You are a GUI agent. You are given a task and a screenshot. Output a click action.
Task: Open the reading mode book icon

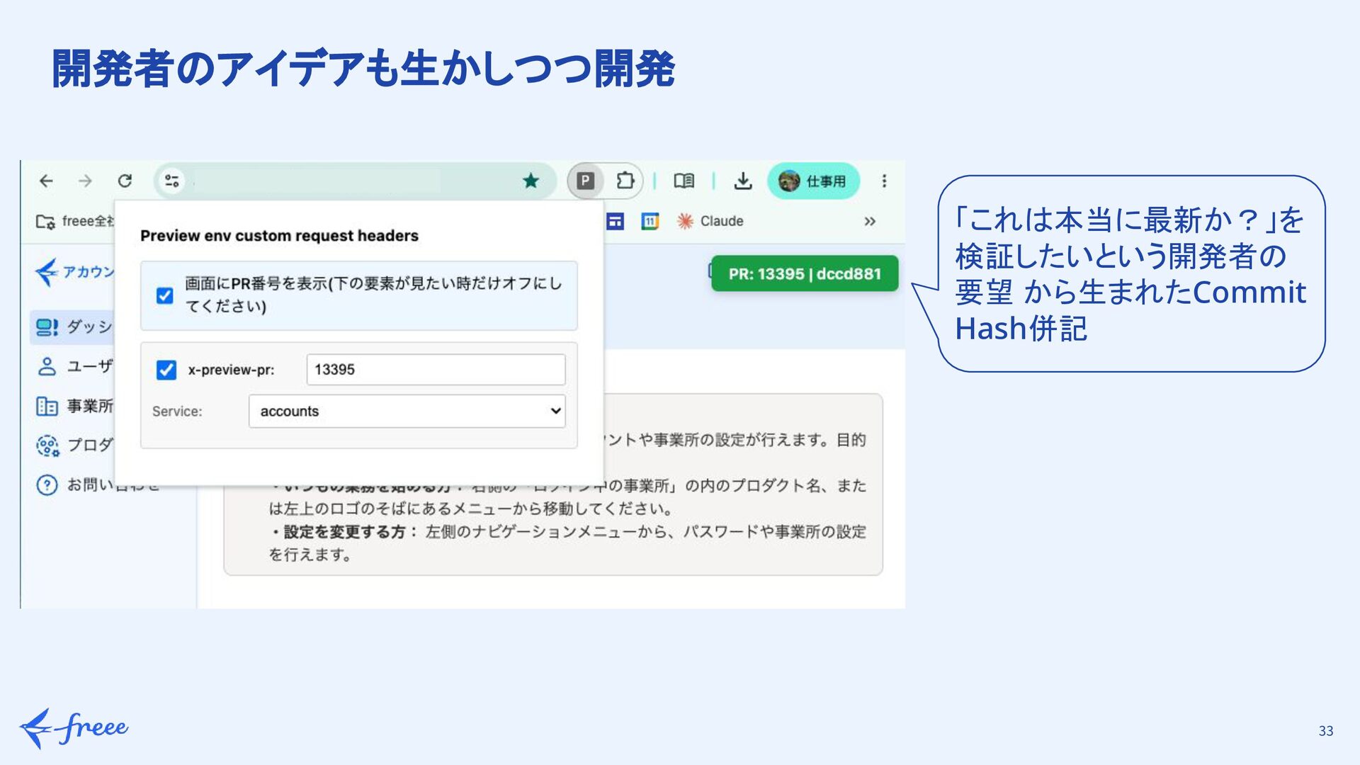[x=684, y=181]
